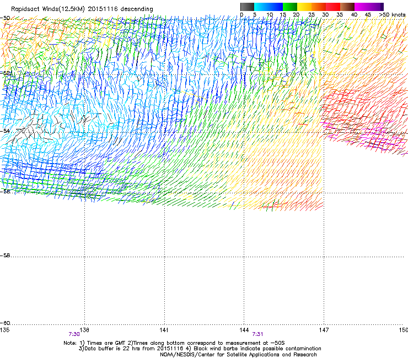
Task: Click the '-54' latitude axis label
Action: (x=5, y=131)
